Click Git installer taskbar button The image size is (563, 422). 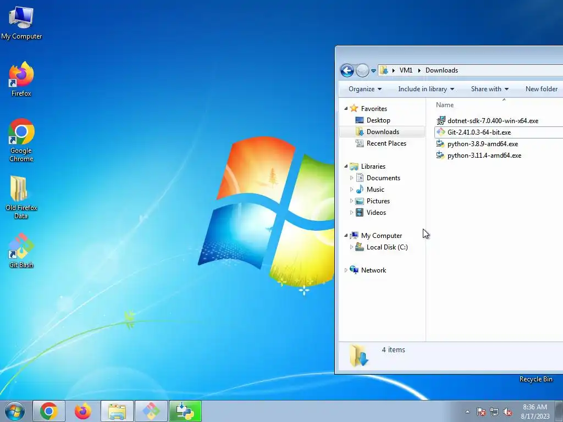tap(151, 411)
